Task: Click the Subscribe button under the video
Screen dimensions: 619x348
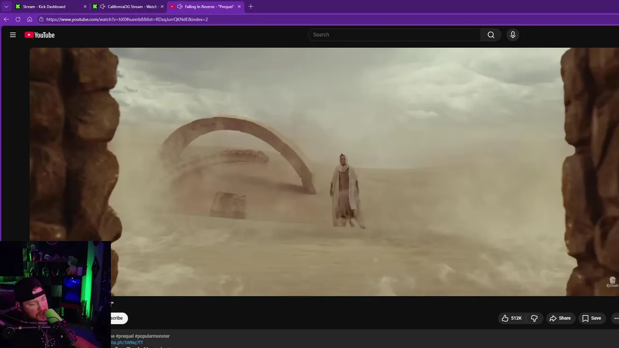Action: (x=119, y=318)
